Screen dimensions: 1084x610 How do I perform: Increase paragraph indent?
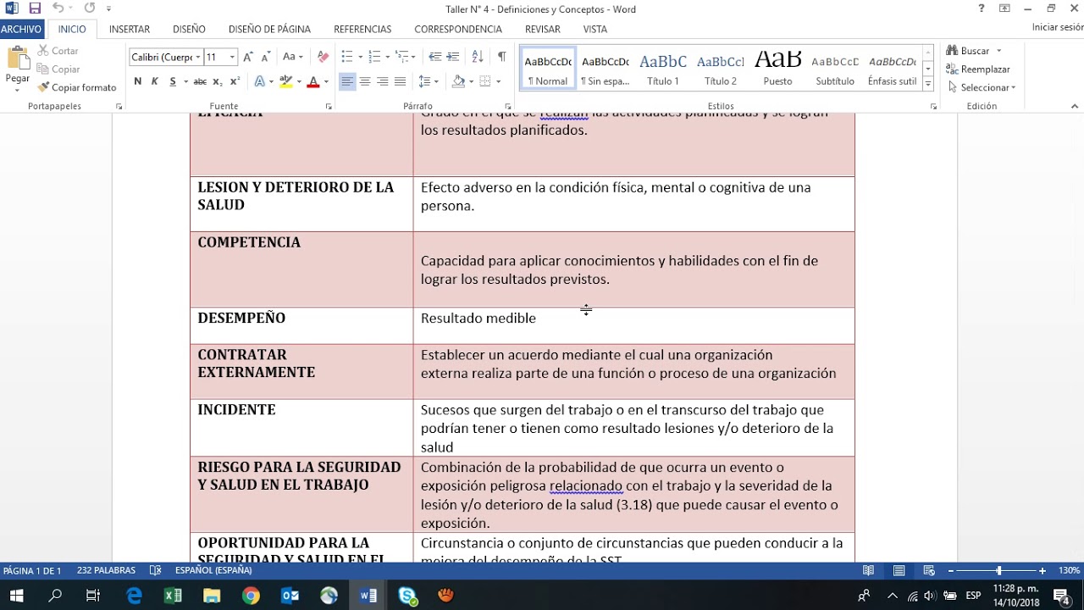click(453, 57)
